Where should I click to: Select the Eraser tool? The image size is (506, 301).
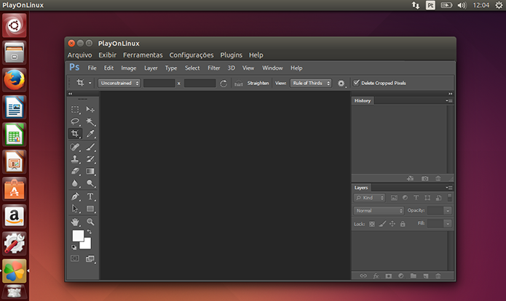(75, 171)
